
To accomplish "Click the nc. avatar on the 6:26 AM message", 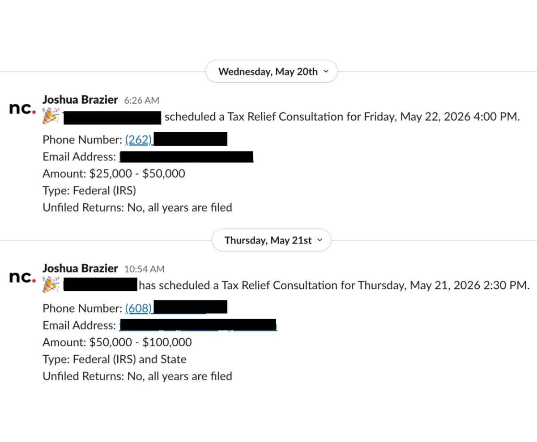I will pyautogui.click(x=22, y=108).
